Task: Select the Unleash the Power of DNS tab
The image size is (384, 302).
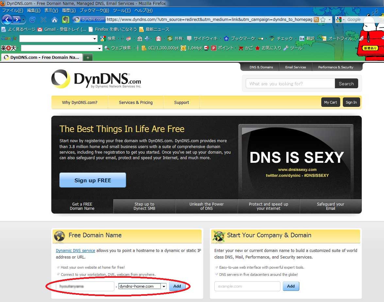Action: 207,206
